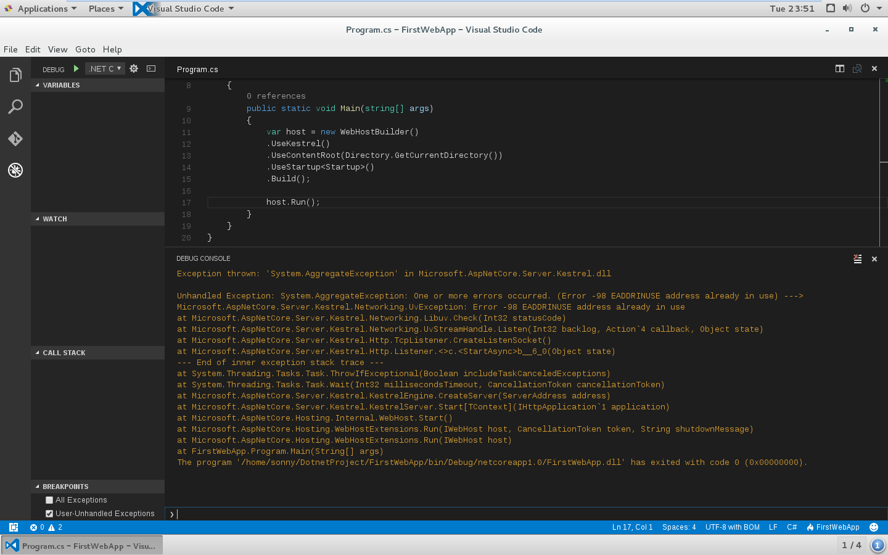
Task: Open the Explorer view in the sidebar
Action: pos(15,75)
